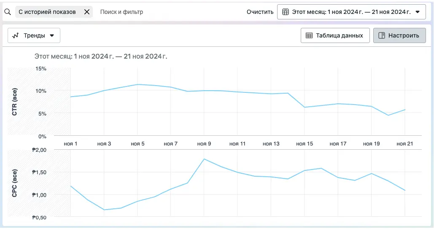
Task: Remove the 'С историей показов' filter chip
Action: [x=87, y=12]
